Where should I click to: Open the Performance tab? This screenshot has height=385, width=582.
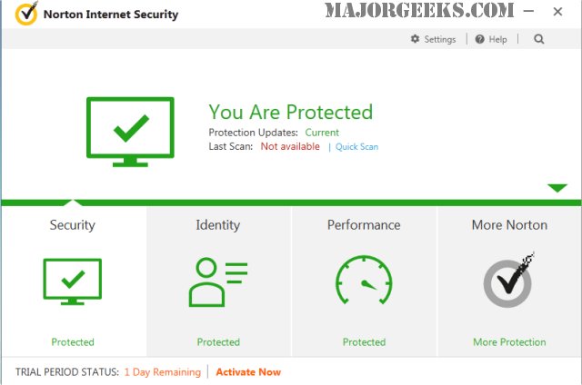click(364, 225)
